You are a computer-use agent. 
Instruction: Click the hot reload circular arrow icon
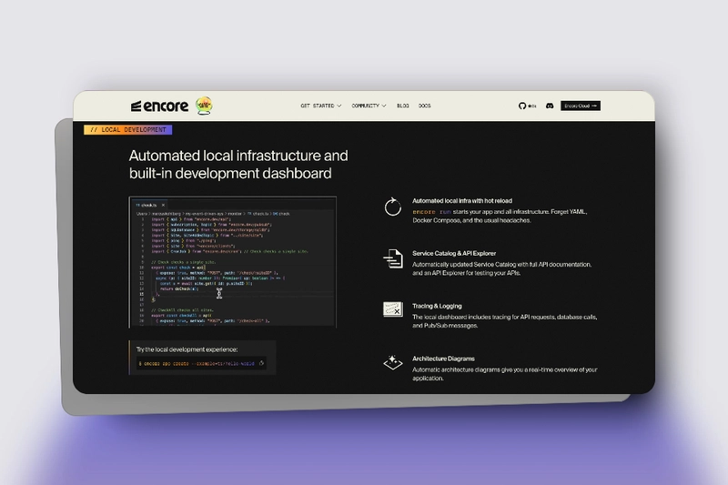click(x=393, y=207)
